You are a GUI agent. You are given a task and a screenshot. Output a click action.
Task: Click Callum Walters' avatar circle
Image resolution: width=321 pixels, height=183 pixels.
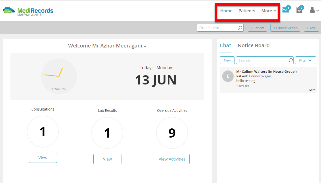[228, 76]
